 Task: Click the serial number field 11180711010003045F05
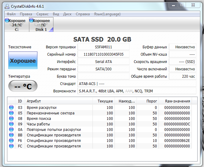[104, 54]
